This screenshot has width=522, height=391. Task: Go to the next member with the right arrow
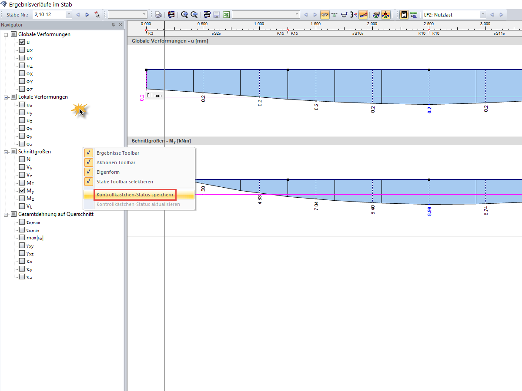[87, 15]
